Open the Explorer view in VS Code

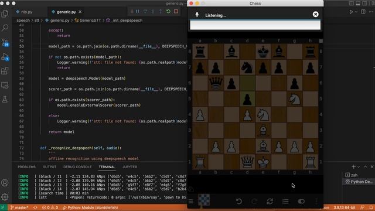[5, 13]
